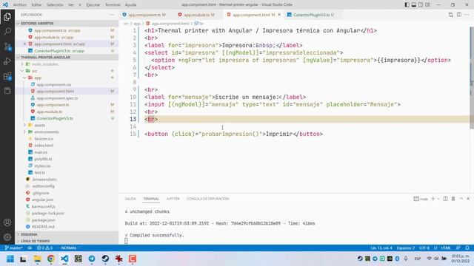Viewport: 474px width, 266px height.
Task: Kill terminal with trash icon
Action: [x=453, y=199]
